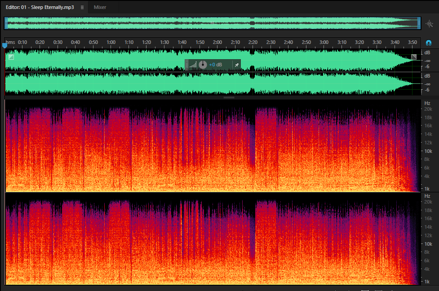Click the zoom out full navigator icon
439x291 pixels.
point(430,23)
